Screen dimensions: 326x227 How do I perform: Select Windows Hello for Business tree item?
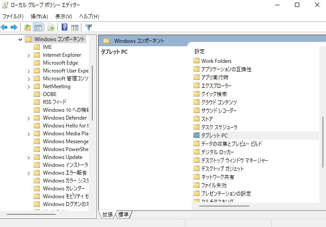66,126
